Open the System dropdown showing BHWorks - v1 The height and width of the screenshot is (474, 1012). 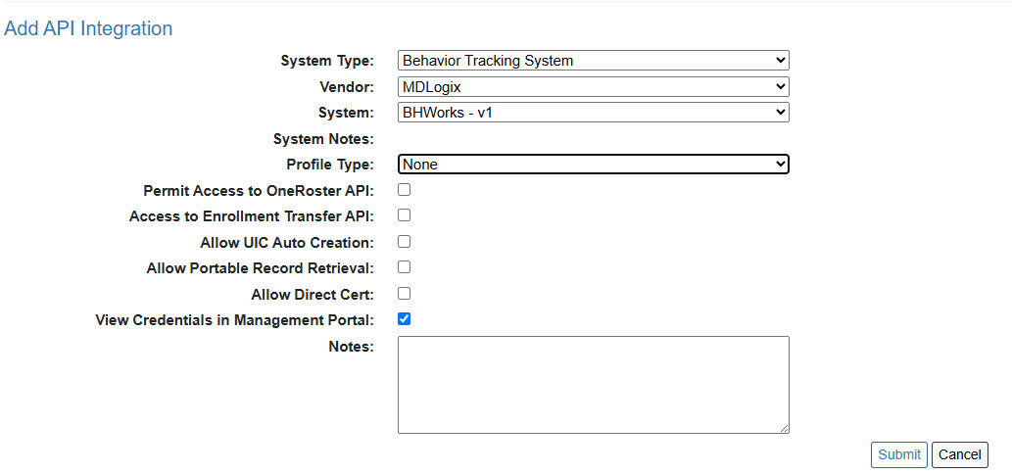[x=593, y=113]
